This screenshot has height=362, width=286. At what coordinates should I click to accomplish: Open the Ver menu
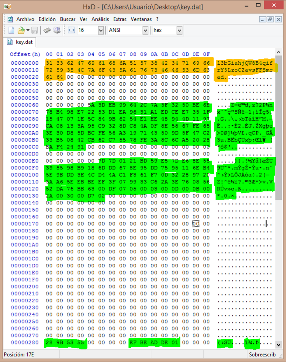83,19
